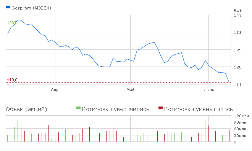The width and height of the screenshot is (252, 151).
Task: Click the "Котировки увеличились" legend text
Action: pyautogui.click(x=116, y=110)
